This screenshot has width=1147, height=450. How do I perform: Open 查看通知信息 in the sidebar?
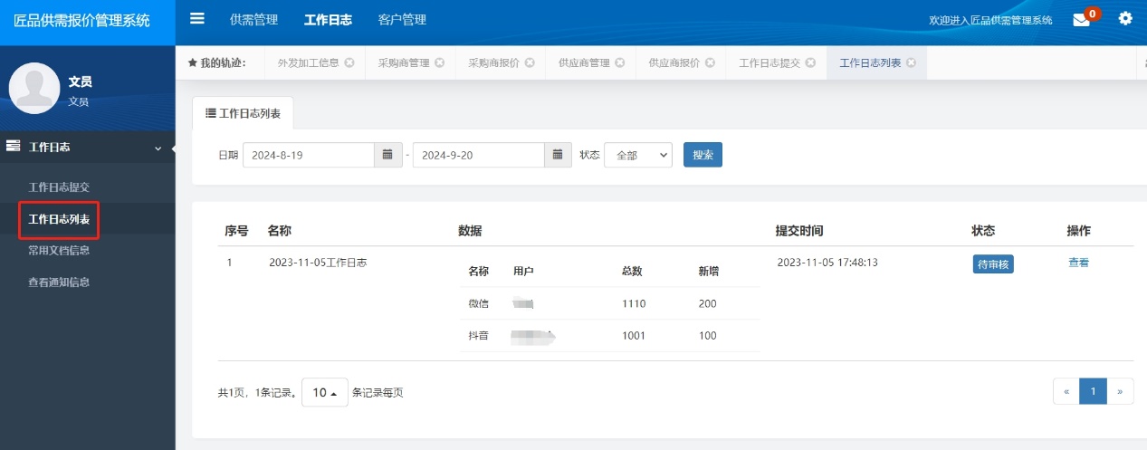point(59,282)
